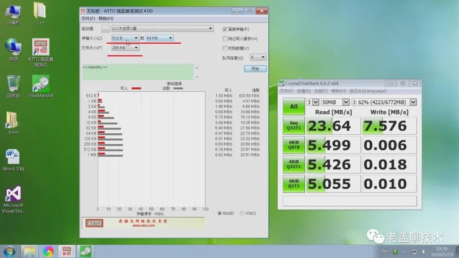Click the CrystalDiskMark title bar icon
The height and width of the screenshot is (258, 459).
281,83
